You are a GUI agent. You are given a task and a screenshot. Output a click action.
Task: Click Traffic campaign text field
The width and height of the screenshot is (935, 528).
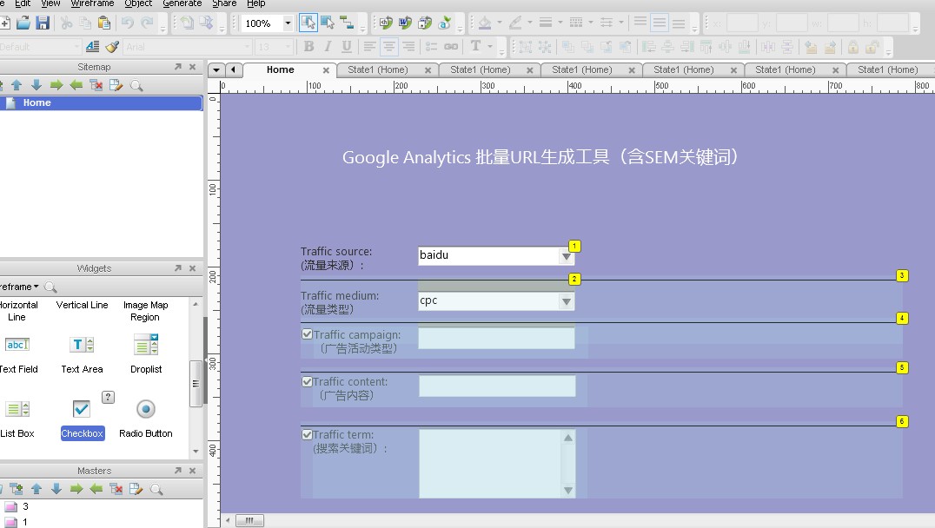click(497, 338)
